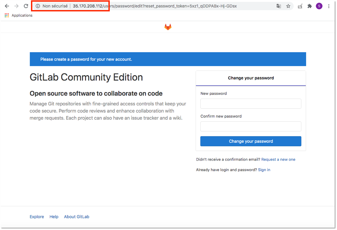Viewport: 337px width, 230px height.
Task: Reload the page with the refresh icon
Action: click(26, 6)
